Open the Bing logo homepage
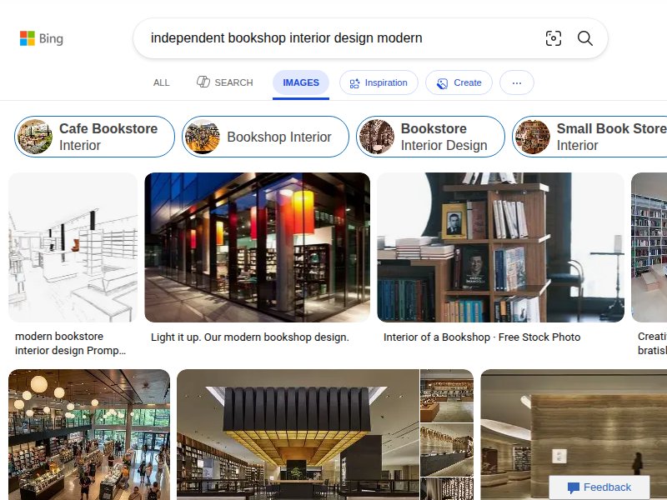 (42, 38)
